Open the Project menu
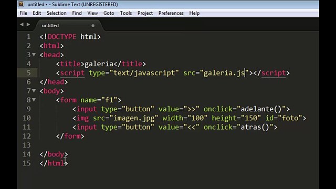Image resolution: width=336 pixels, height=189 pixels. coord(145,13)
